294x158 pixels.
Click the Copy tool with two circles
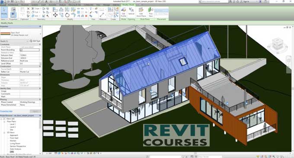[x=61, y=15]
